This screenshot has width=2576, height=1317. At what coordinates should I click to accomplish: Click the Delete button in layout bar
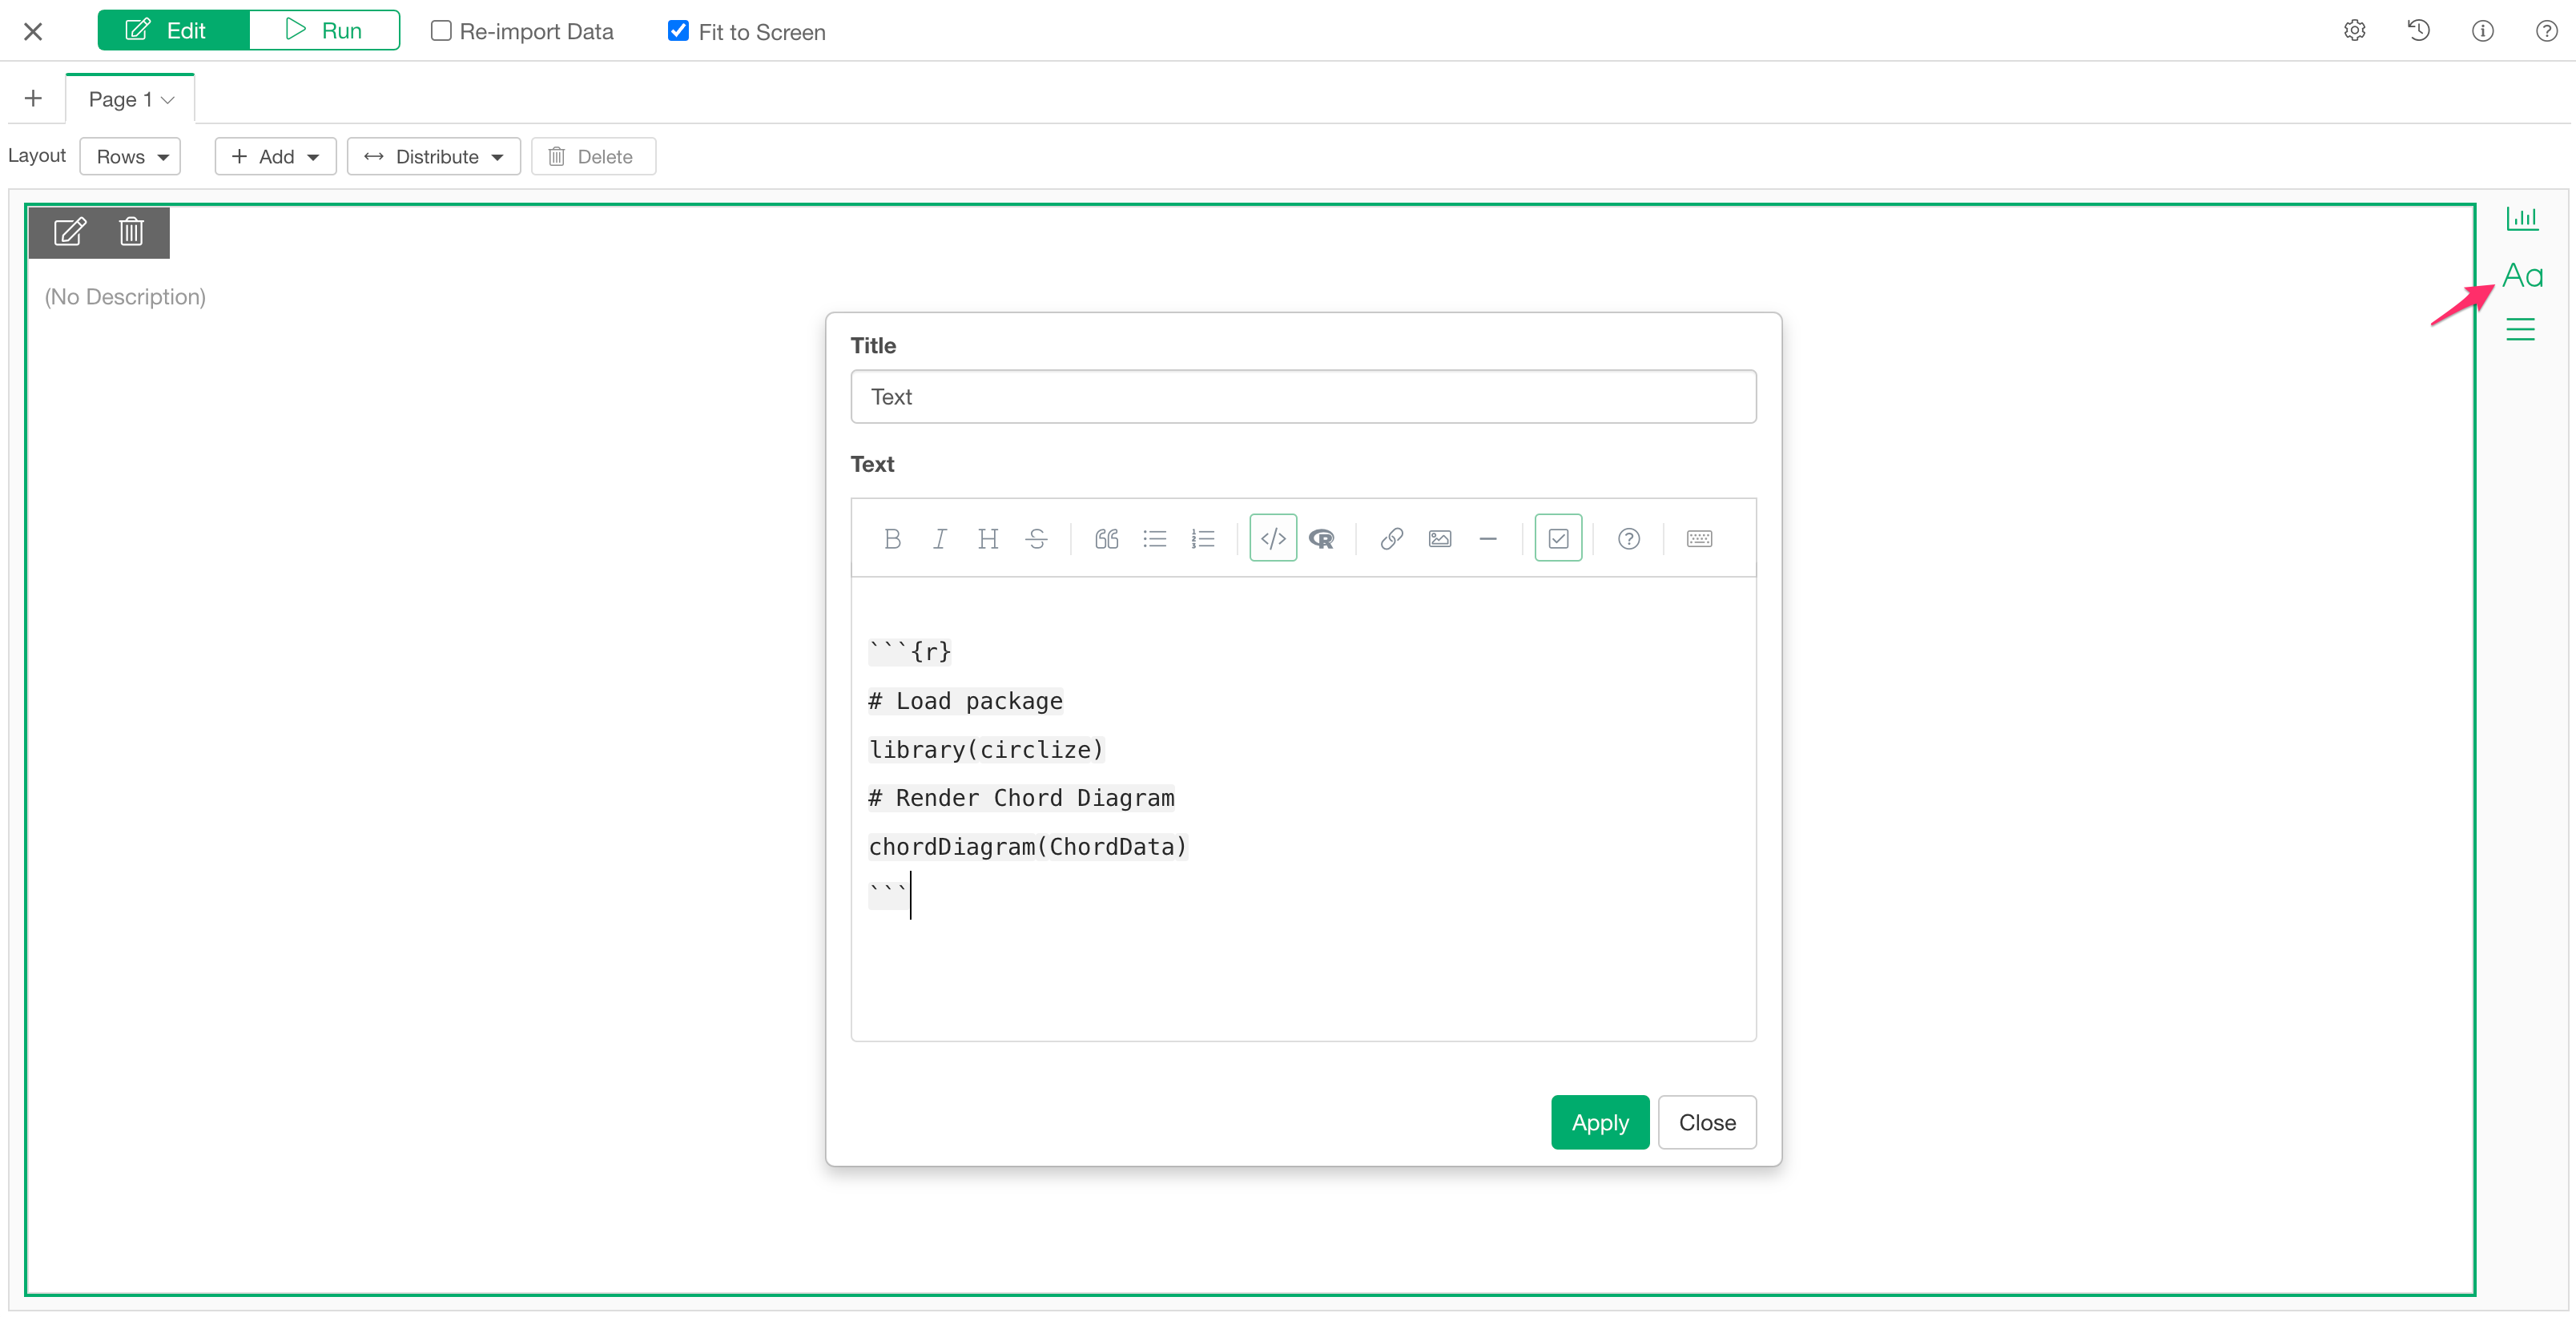click(x=593, y=156)
